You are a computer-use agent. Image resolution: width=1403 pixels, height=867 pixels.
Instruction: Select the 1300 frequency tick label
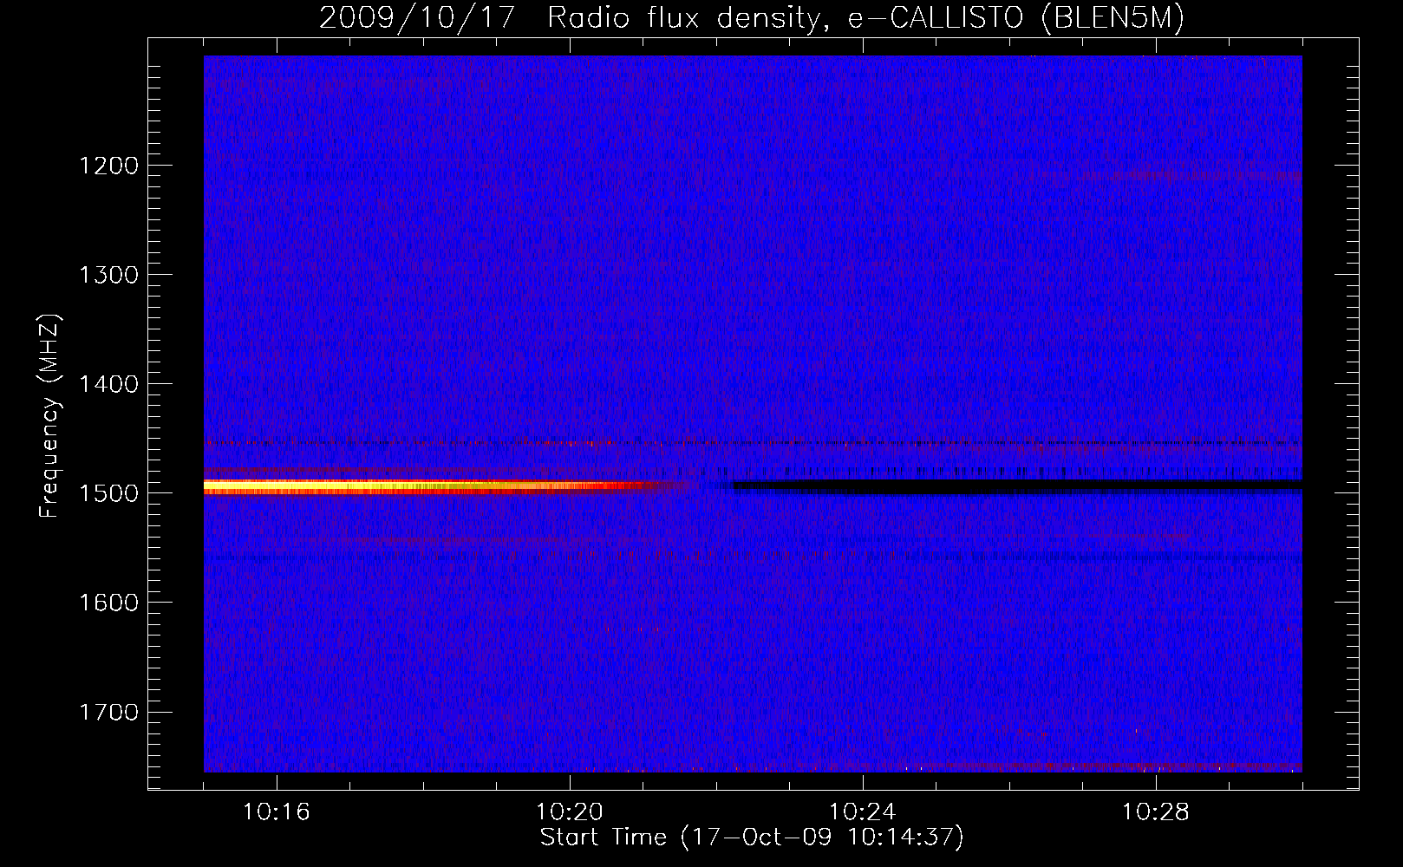(108, 275)
